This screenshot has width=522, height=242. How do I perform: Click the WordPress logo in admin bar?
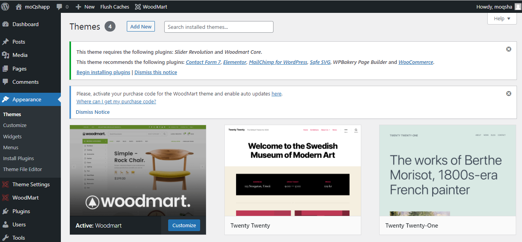click(5, 7)
